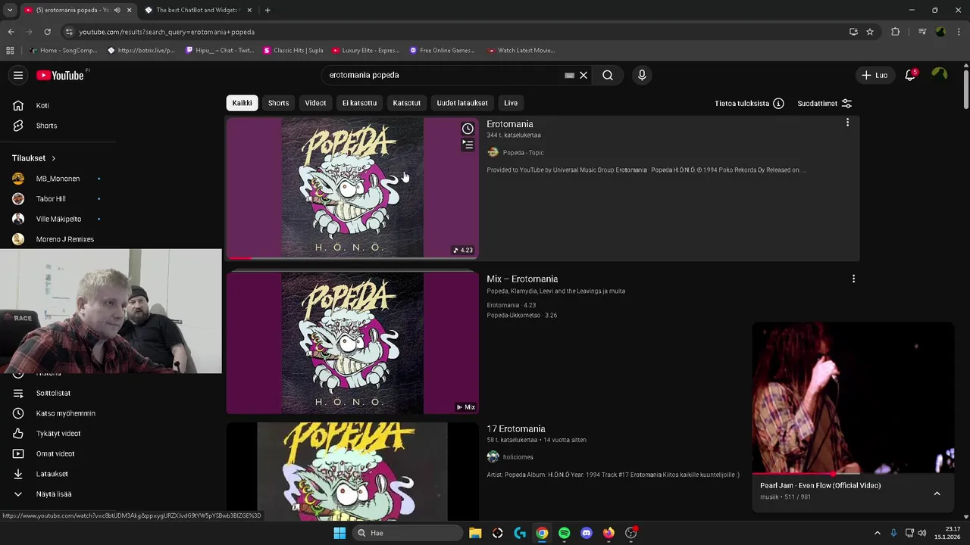The image size is (970, 545).
Task: Open the on-screen keyboard icon in search box
Action: click(x=569, y=75)
